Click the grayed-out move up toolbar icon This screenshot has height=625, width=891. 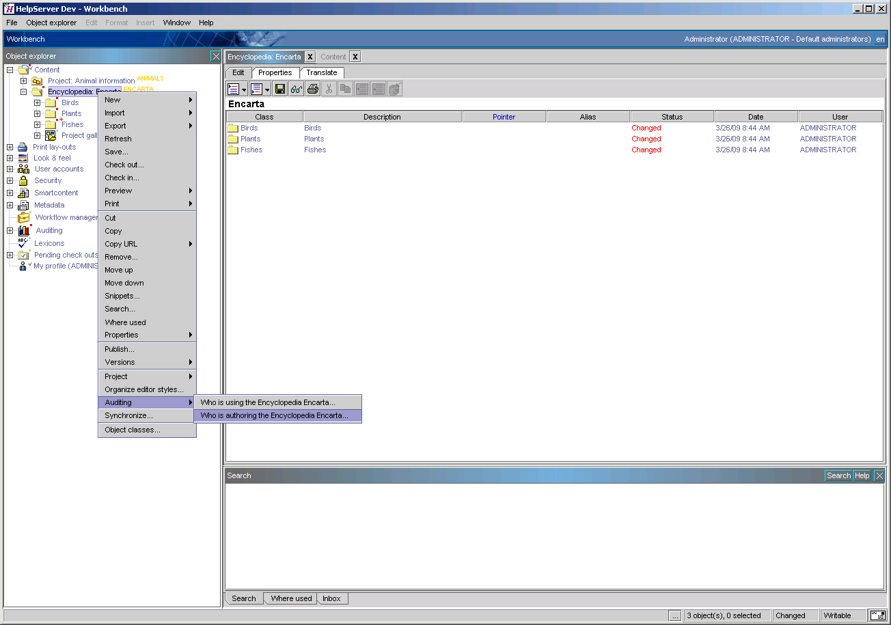[x=362, y=89]
